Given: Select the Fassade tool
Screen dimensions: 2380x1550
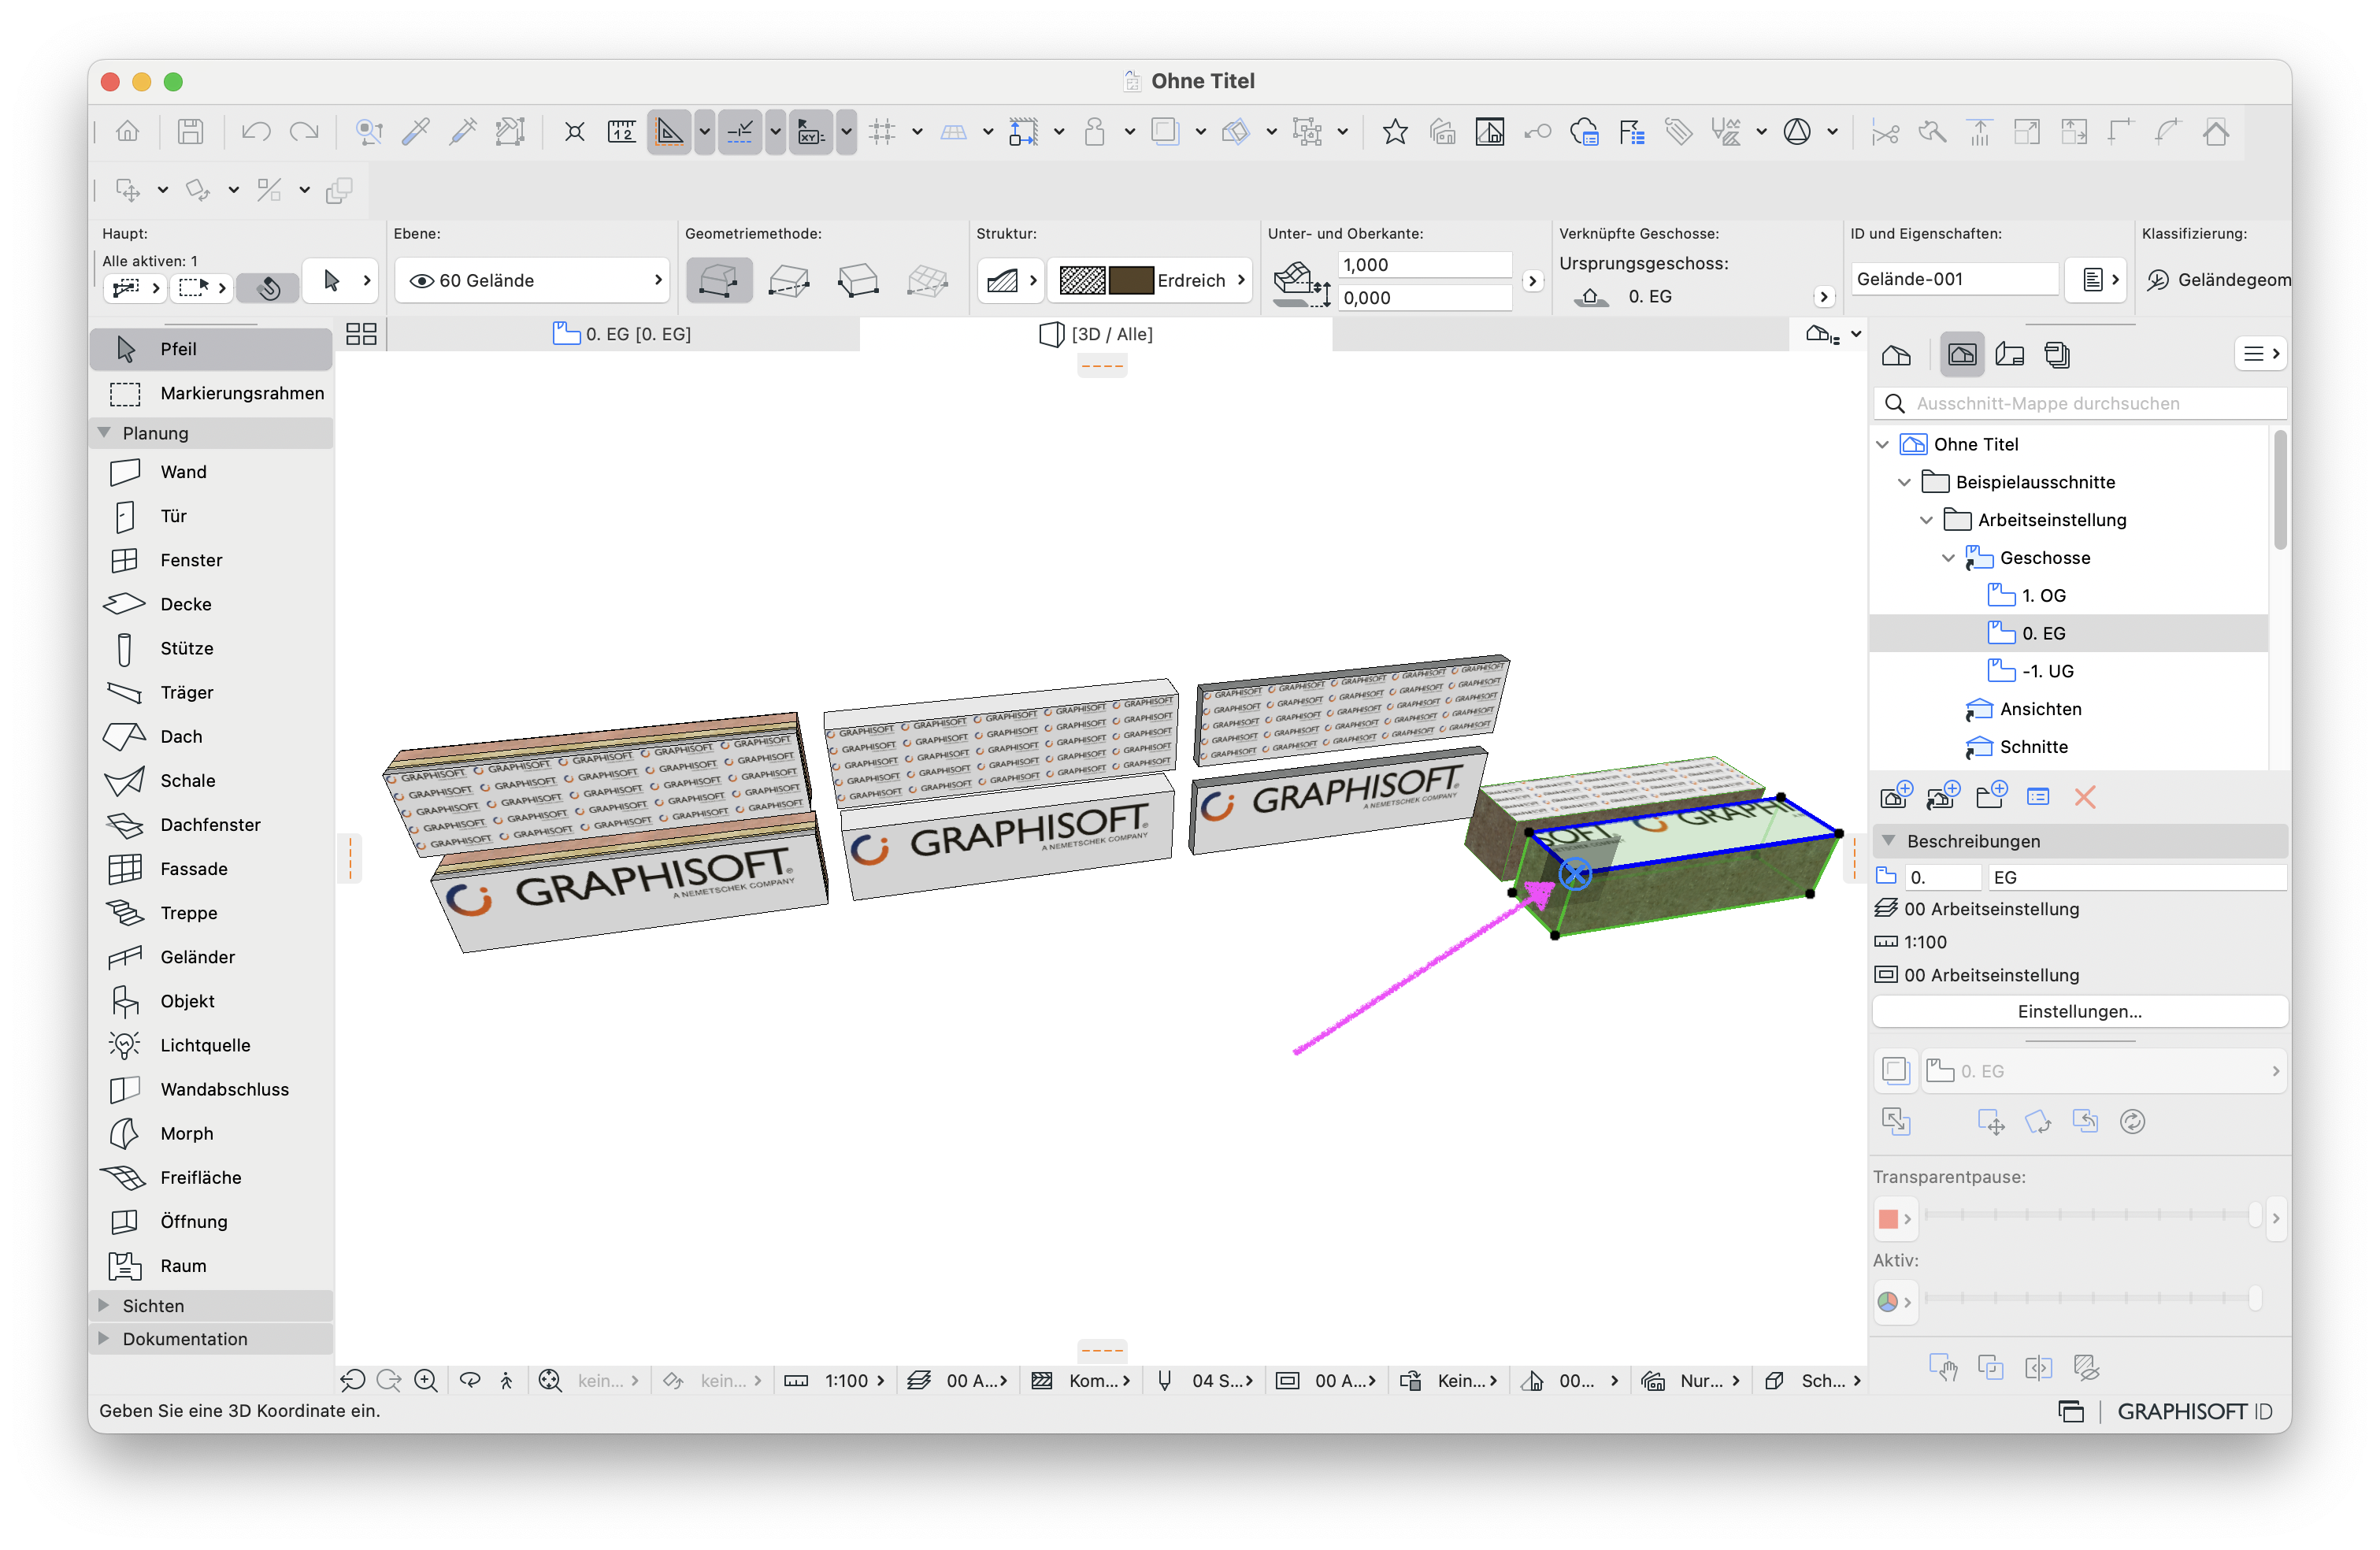Looking at the screenshot, I should click(x=210, y=869).
